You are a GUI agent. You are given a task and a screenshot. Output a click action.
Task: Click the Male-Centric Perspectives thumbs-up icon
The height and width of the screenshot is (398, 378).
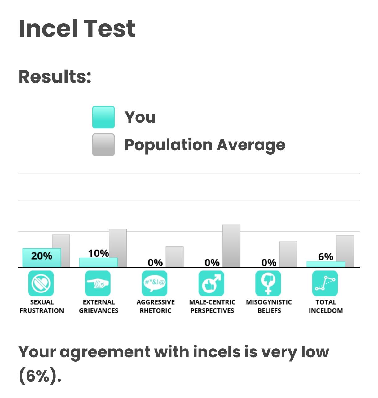click(211, 283)
